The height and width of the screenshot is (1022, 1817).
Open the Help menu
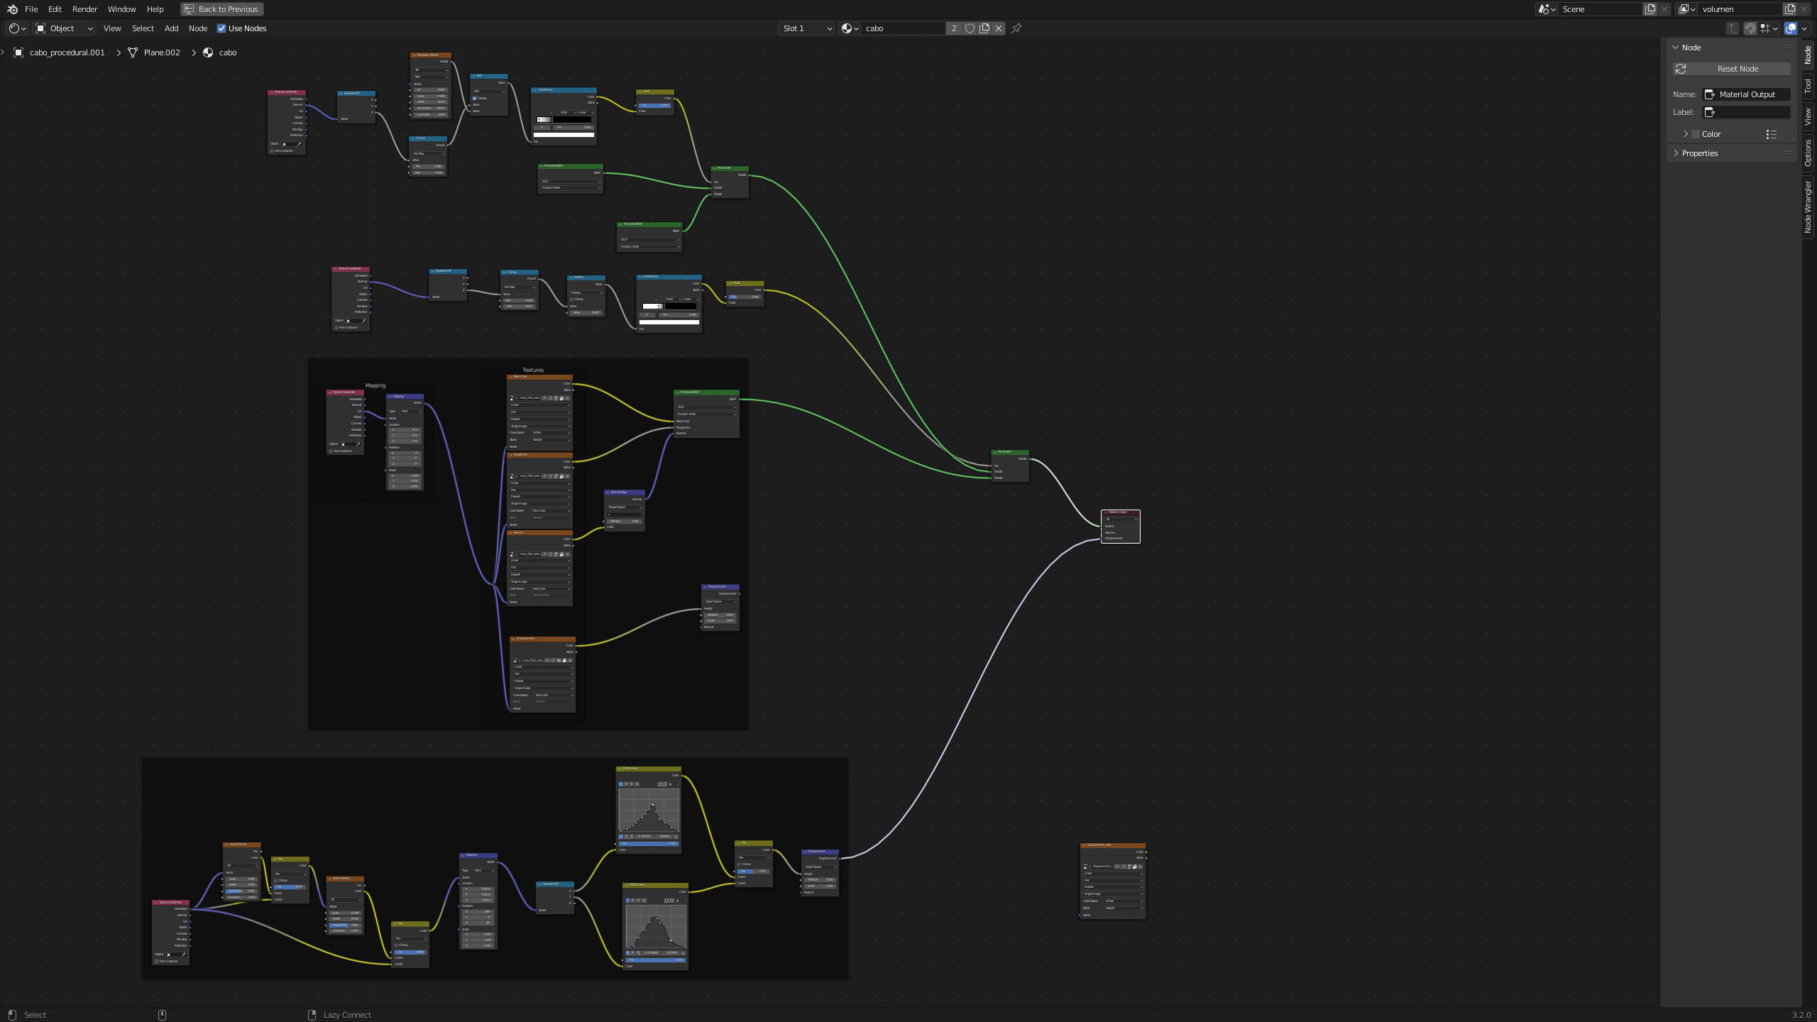pyautogui.click(x=155, y=9)
